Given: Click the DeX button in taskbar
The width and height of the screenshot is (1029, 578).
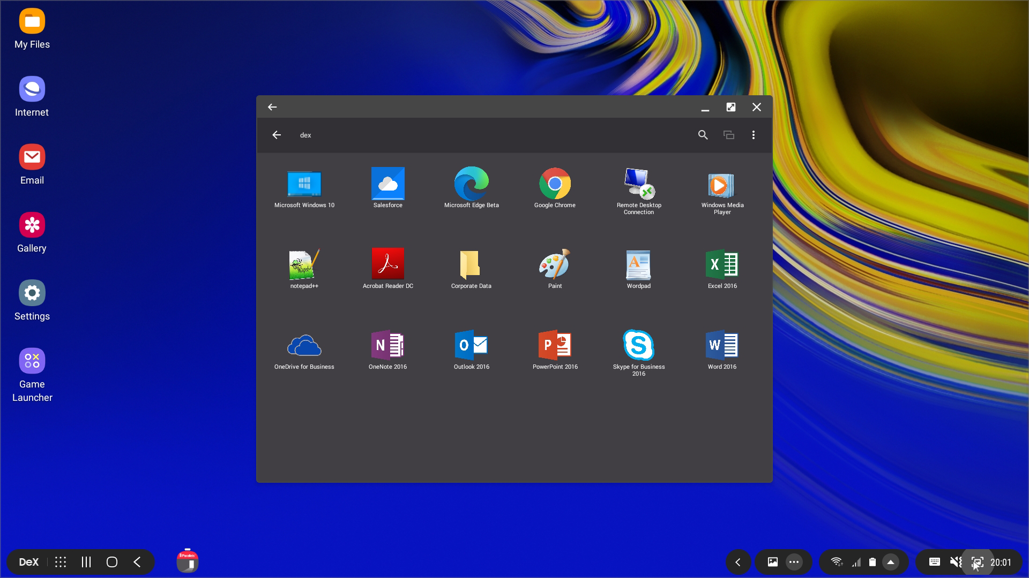Looking at the screenshot, I should point(29,562).
